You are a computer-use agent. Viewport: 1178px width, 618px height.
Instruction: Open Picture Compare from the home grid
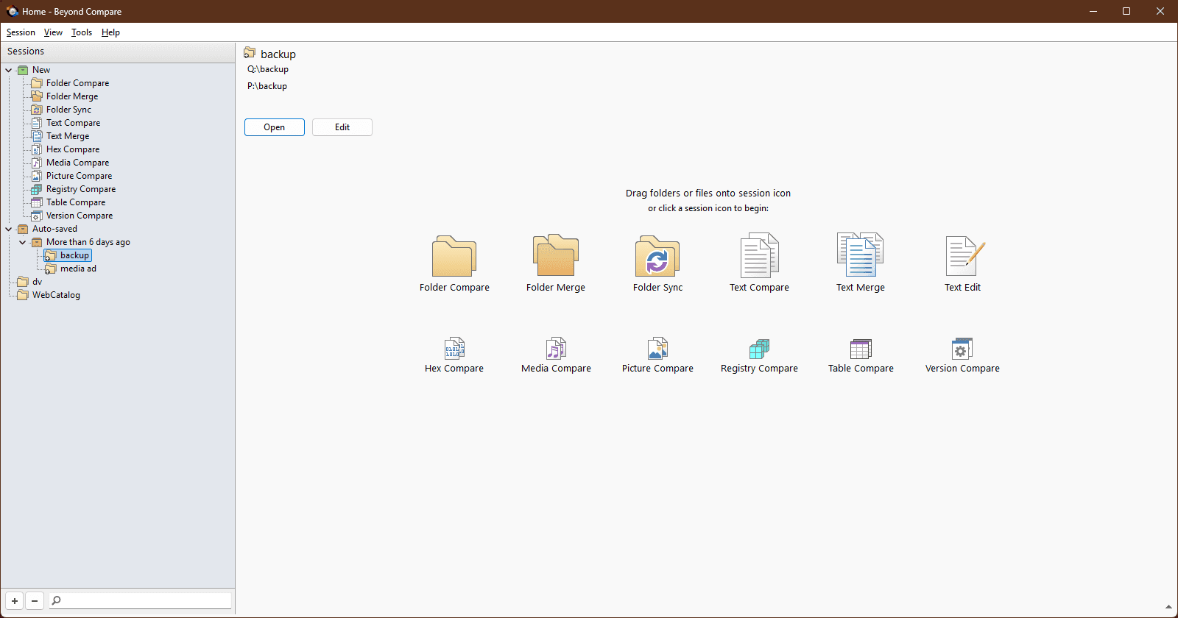(x=657, y=349)
